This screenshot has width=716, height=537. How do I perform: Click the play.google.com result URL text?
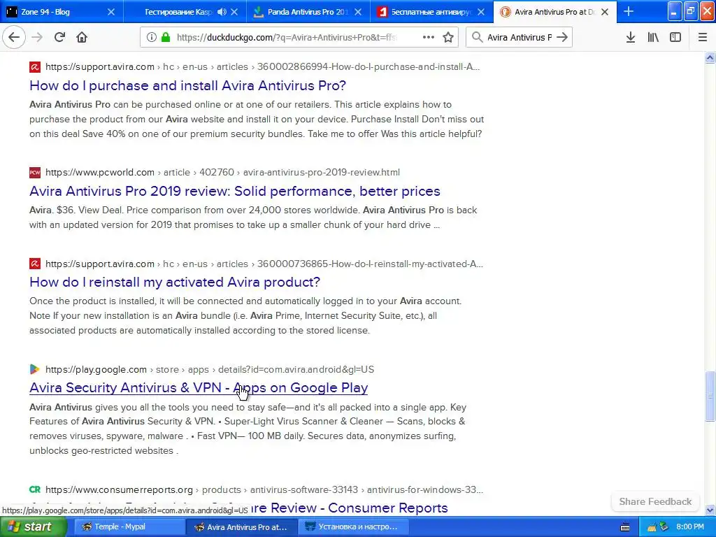(x=210, y=369)
